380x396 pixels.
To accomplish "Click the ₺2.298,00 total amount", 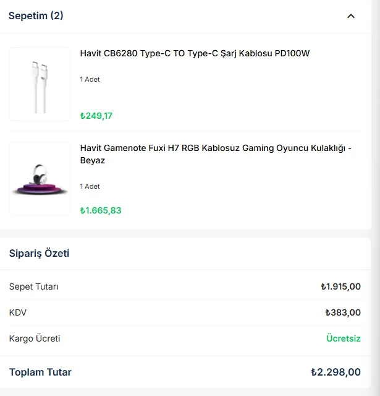I will (336, 372).
